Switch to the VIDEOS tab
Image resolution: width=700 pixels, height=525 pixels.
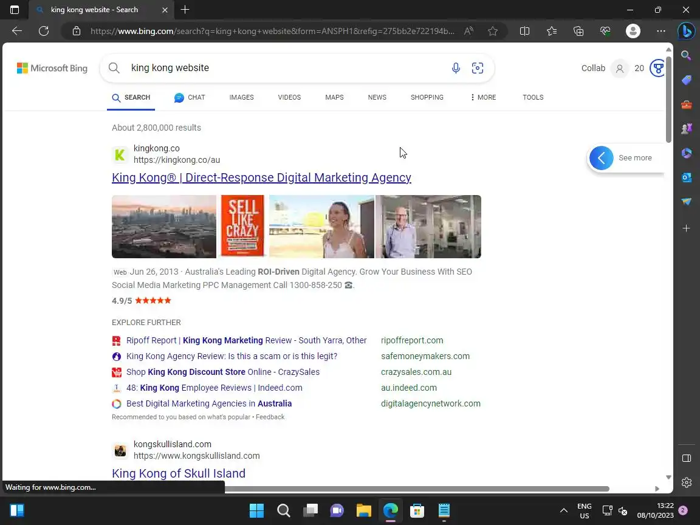(289, 97)
